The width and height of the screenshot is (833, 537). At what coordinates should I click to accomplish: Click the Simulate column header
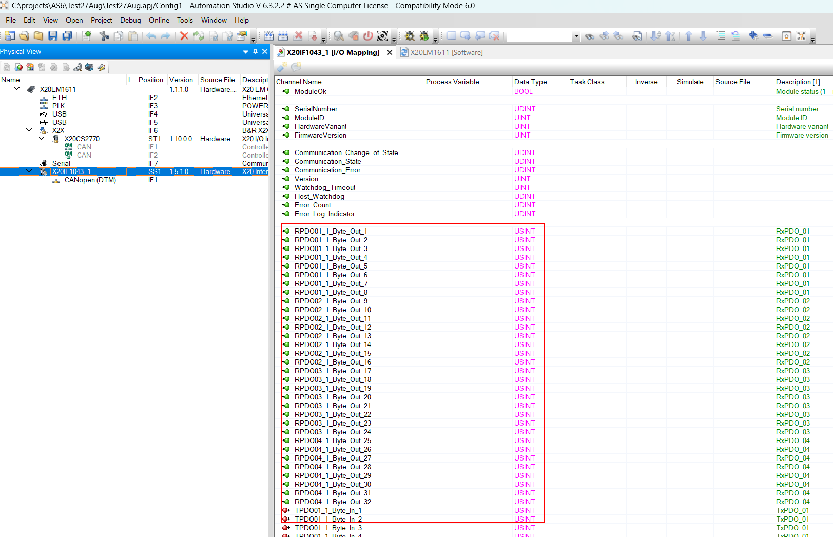[x=690, y=82]
